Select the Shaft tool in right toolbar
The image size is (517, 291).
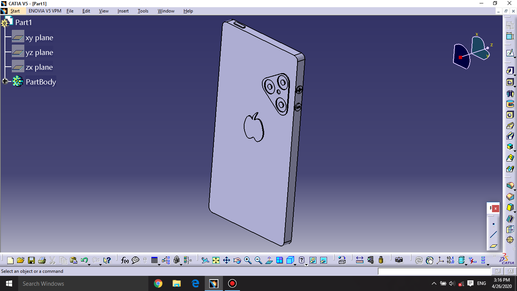tap(510, 93)
